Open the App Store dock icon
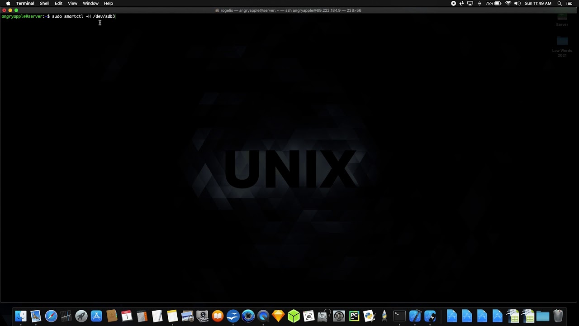Viewport: 579px width, 326px height. 96,316
